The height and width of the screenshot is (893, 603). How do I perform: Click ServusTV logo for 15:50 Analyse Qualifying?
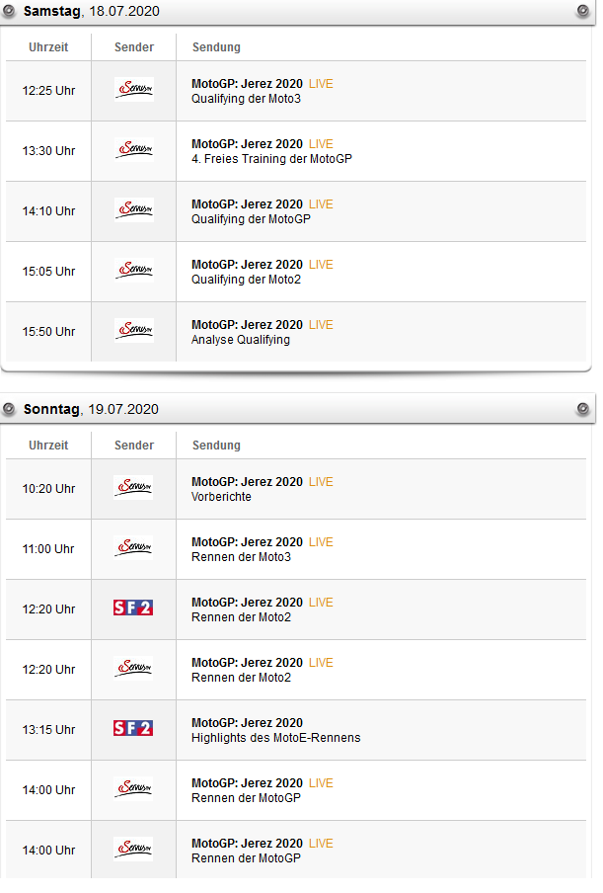tap(133, 331)
